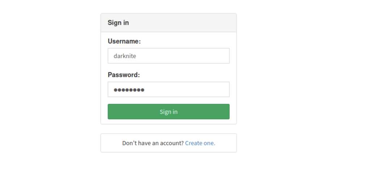Click panel space below the Sign in button
This screenshot has height=176, width=371.
pos(168,122)
